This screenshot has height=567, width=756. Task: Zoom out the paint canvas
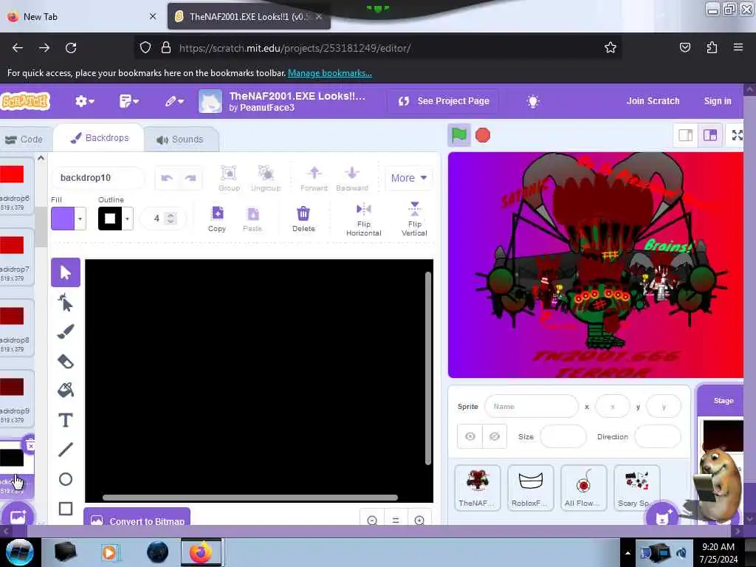372,520
